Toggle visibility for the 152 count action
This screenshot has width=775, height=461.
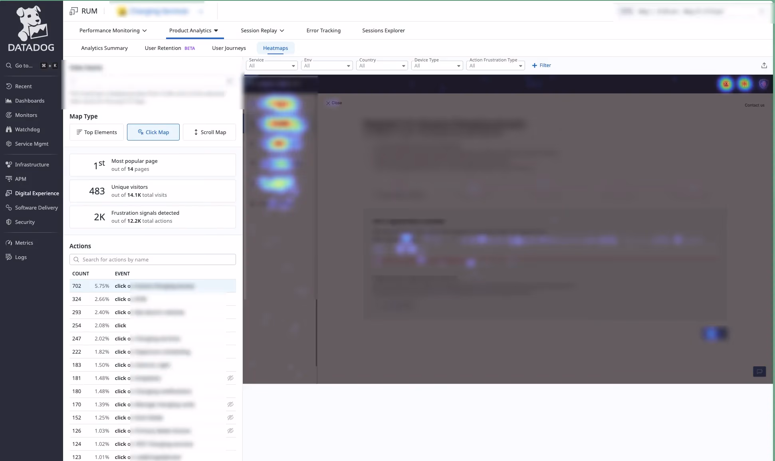click(x=230, y=417)
